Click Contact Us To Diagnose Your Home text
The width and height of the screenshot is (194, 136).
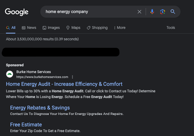67,114
